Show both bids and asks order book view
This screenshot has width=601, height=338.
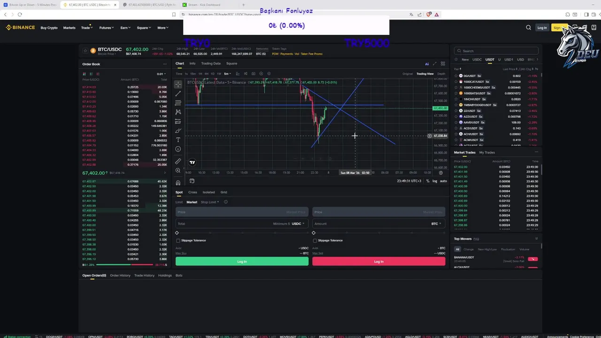(x=85, y=74)
